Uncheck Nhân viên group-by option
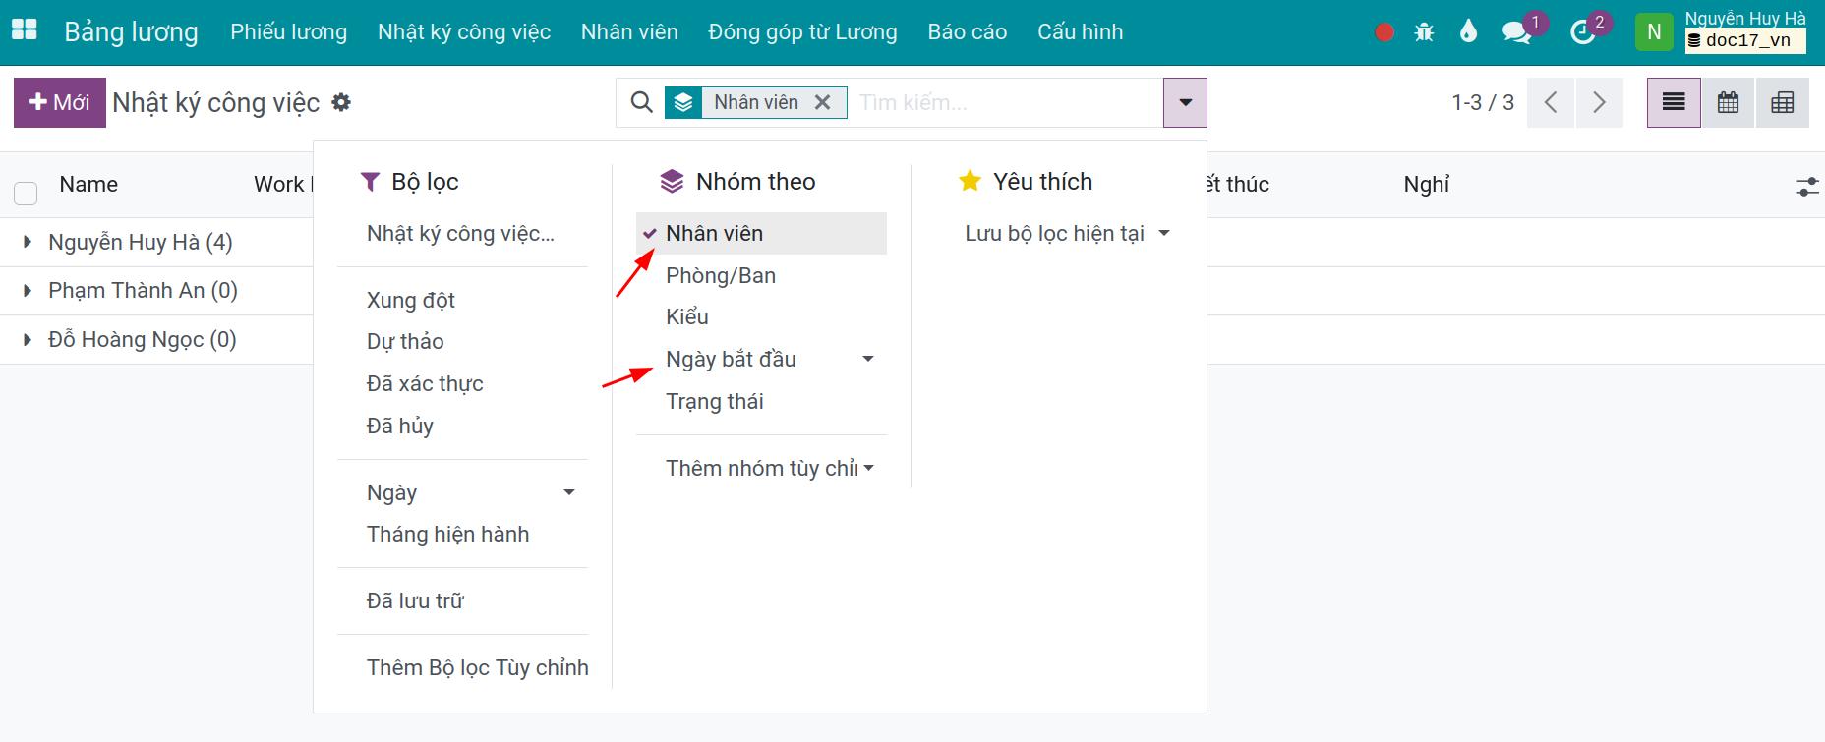This screenshot has width=1825, height=742. pyautogui.click(x=761, y=234)
